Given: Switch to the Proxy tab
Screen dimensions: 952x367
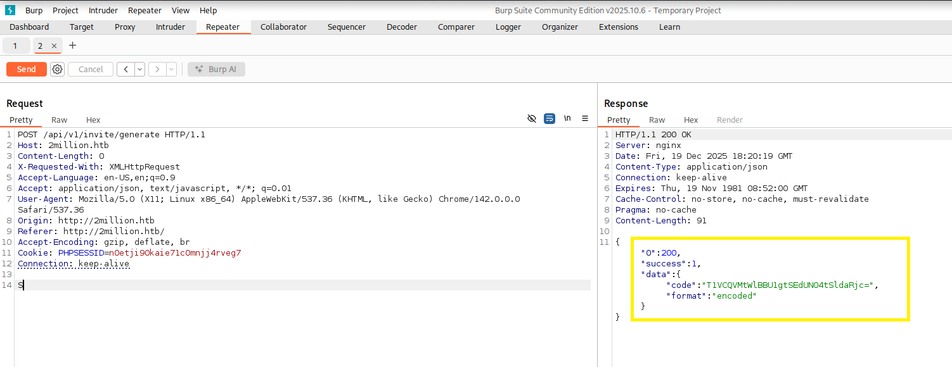Looking at the screenshot, I should tap(125, 27).
